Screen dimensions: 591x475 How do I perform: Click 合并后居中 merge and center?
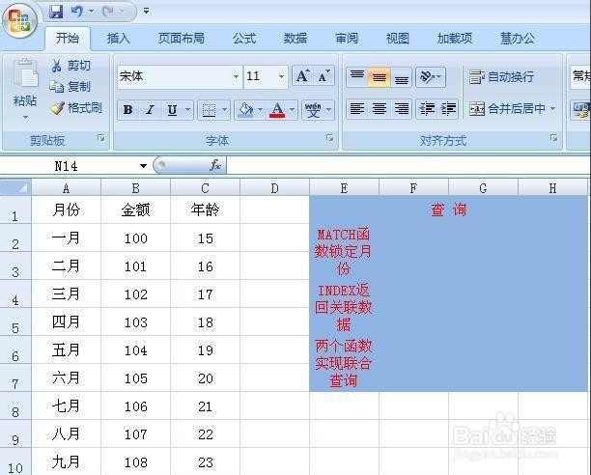click(507, 109)
